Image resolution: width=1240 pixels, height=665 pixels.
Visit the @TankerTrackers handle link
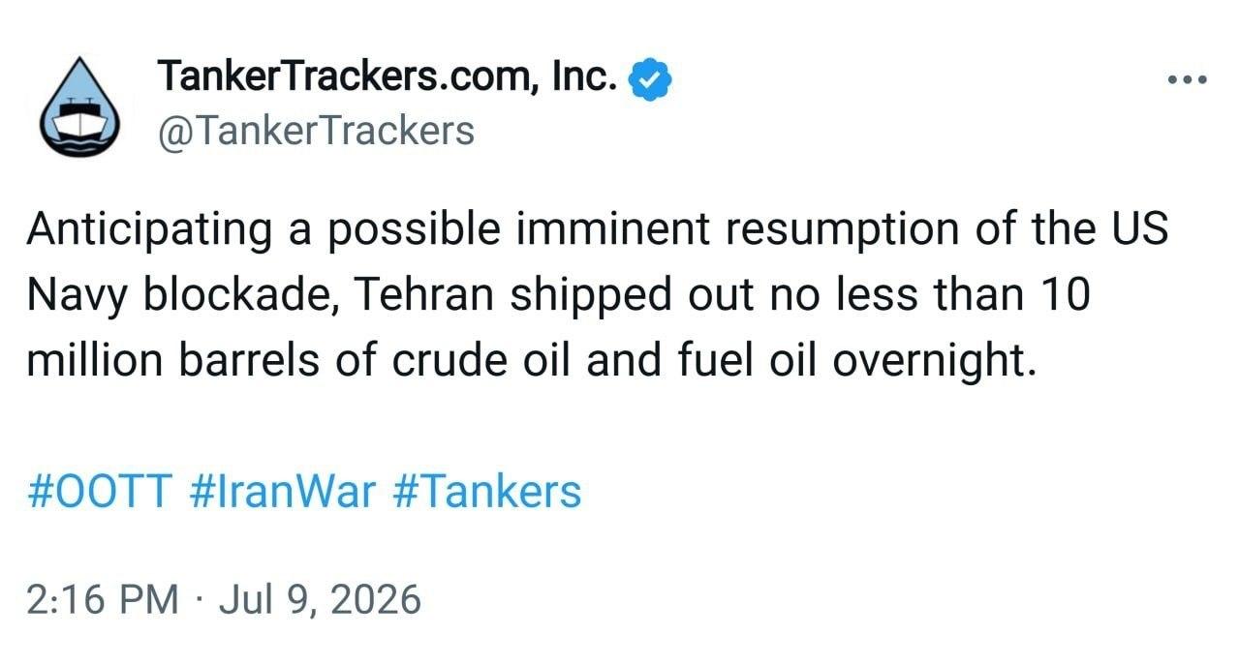point(315,130)
